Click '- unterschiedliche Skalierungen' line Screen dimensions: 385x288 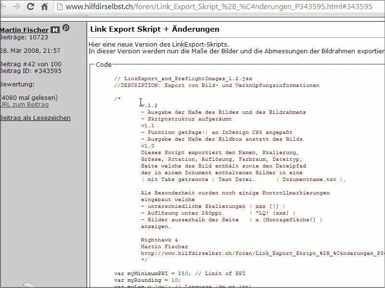[213, 206]
